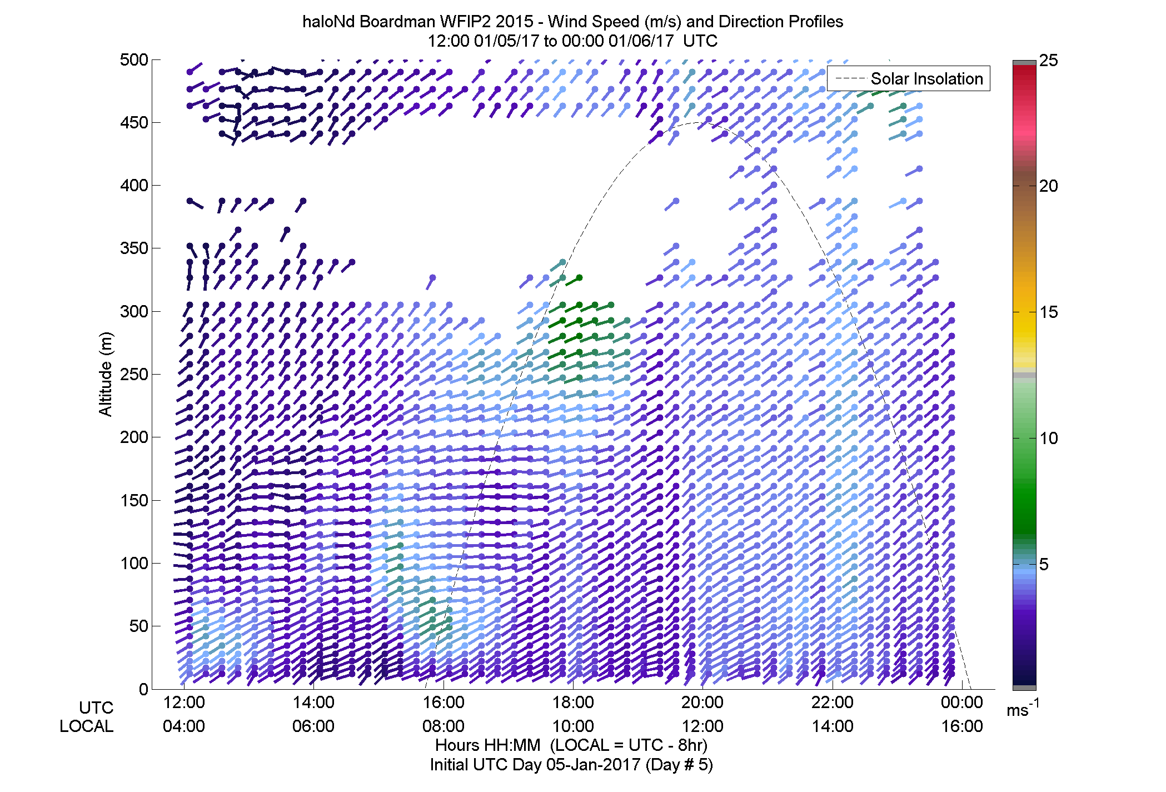Click the 14:00 UTC time label
1166x792 pixels.
coord(313,703)
